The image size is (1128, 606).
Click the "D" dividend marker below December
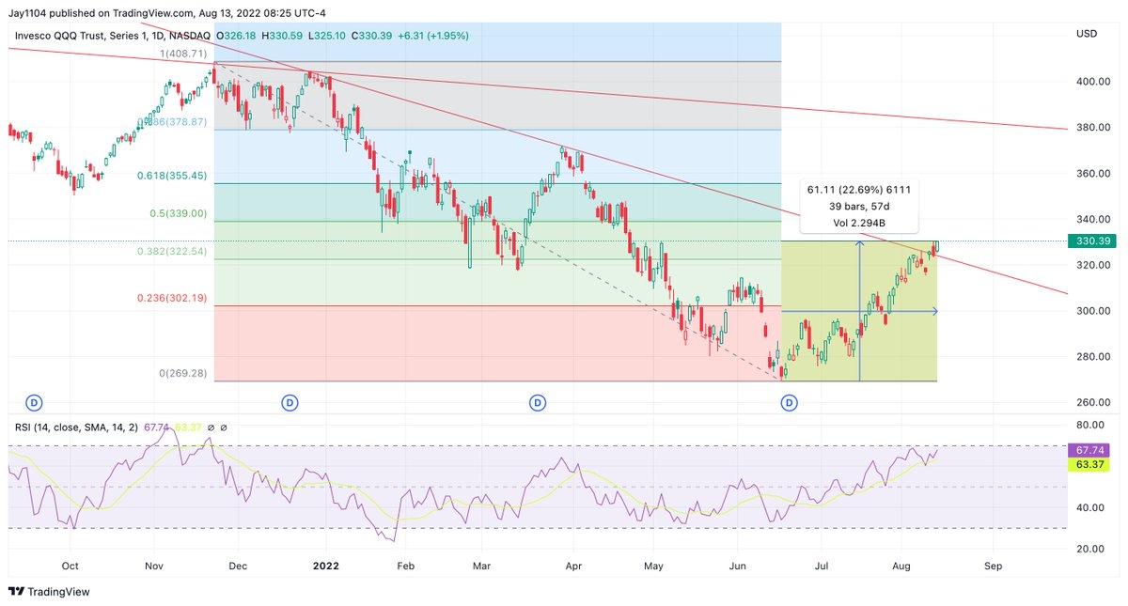pos(290,402)
